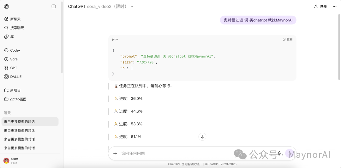
Task: Click the 聊天 section header
Action: coord(7,113)
